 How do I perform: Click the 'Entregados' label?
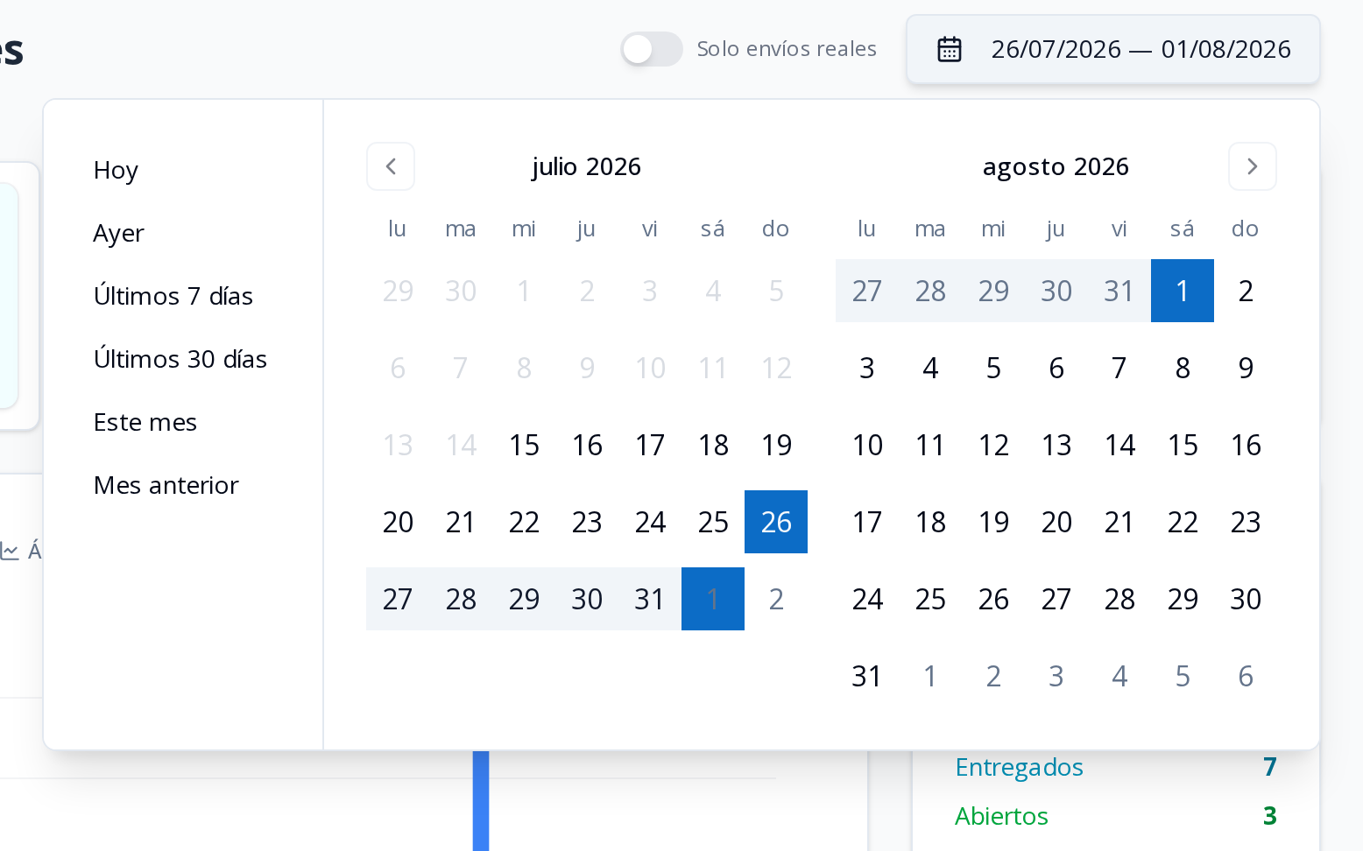pos(1019,767)
